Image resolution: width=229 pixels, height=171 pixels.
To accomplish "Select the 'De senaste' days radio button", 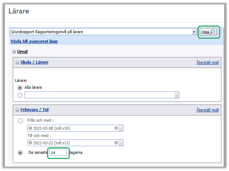I will [x=20, y=153].
